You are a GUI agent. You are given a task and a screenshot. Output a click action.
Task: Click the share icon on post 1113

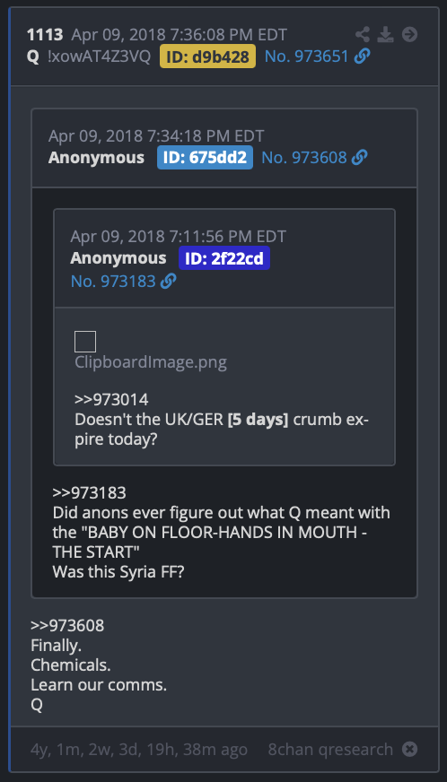click(x=362, y=34)
